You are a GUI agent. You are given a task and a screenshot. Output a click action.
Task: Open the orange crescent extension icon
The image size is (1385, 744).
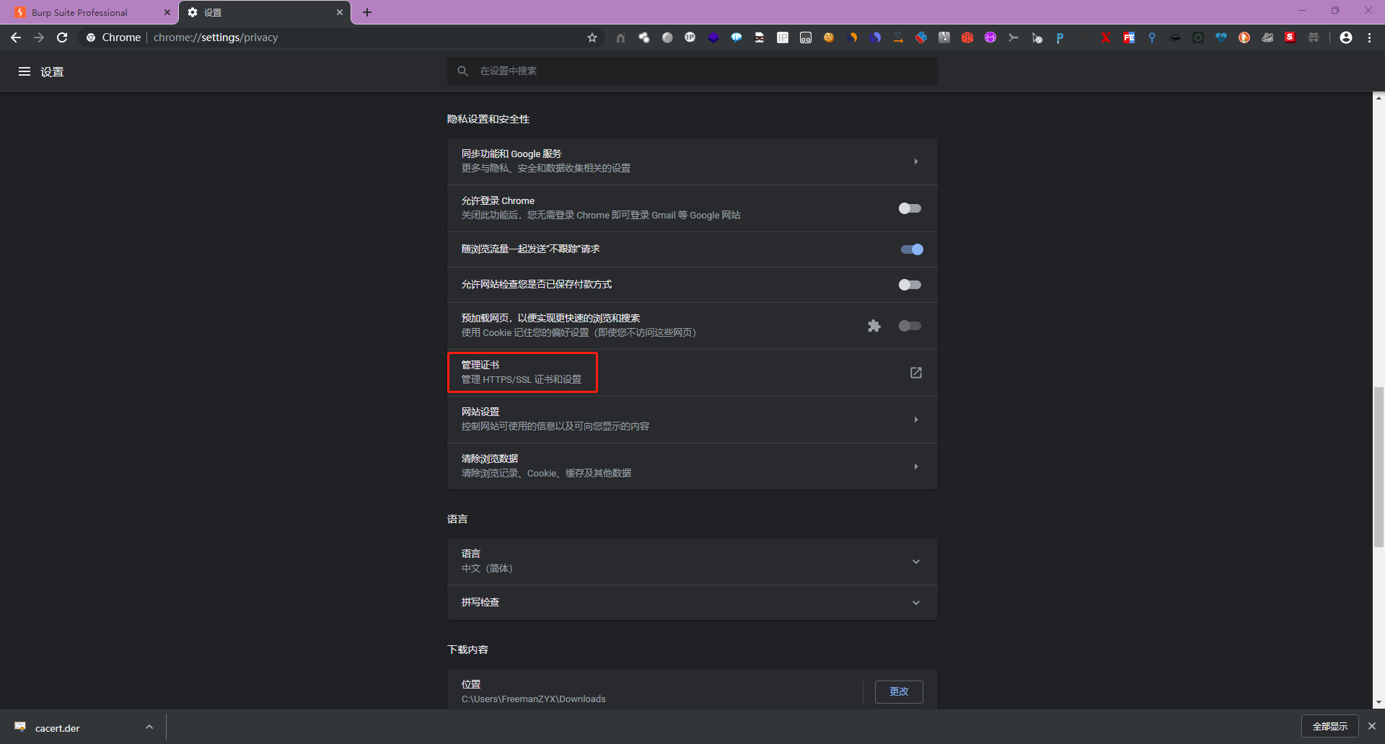point(852,37)
